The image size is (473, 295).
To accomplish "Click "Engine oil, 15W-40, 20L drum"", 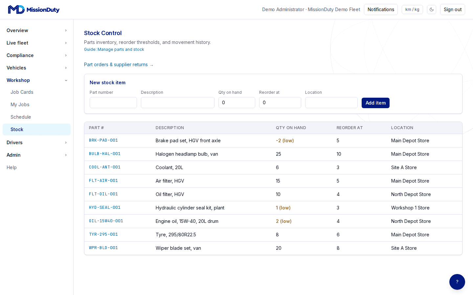I will pyautogui.click(x=187, y=221).
